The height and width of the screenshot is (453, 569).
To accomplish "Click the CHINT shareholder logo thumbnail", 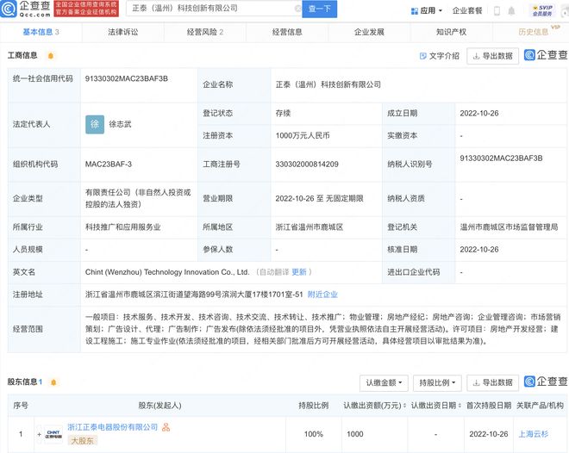I will (x=53, y=432).
